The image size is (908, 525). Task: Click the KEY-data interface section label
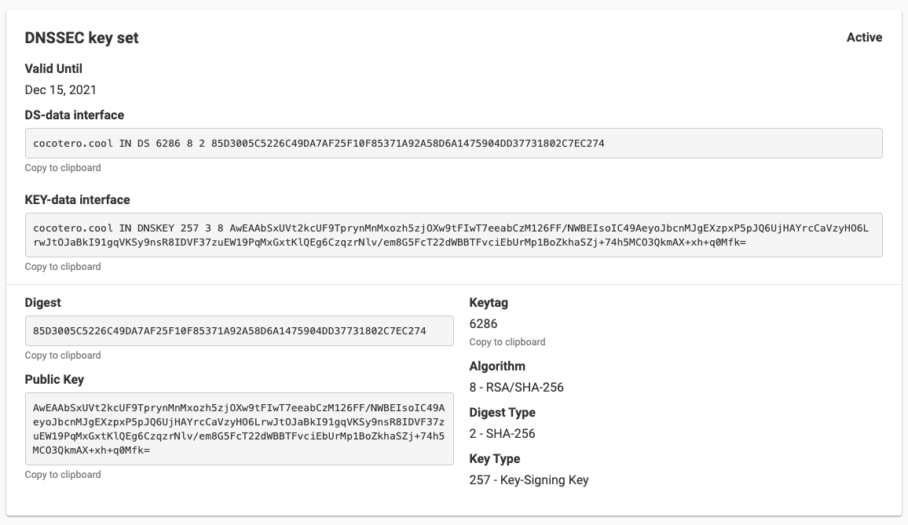(x=77, y=199)
